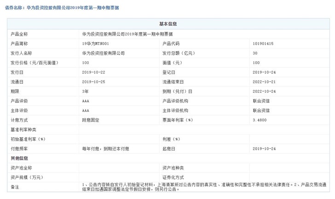Select the face value 100 next to 面值

pyautogui.click(x=256, y=63)
